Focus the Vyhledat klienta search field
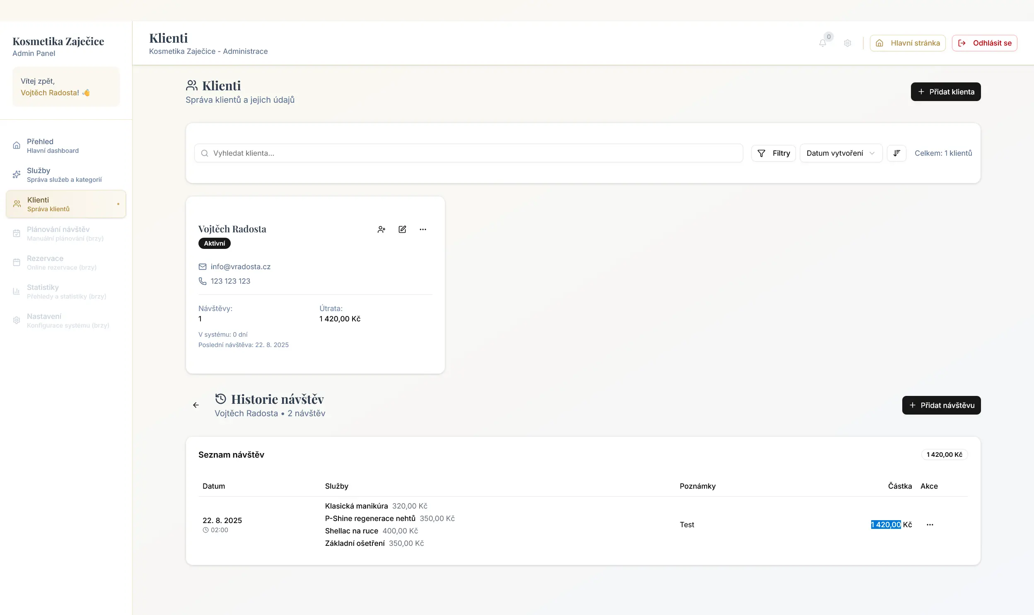Image resolution: width=1034 pixels, height=615 pixels. tap(468, 153)
